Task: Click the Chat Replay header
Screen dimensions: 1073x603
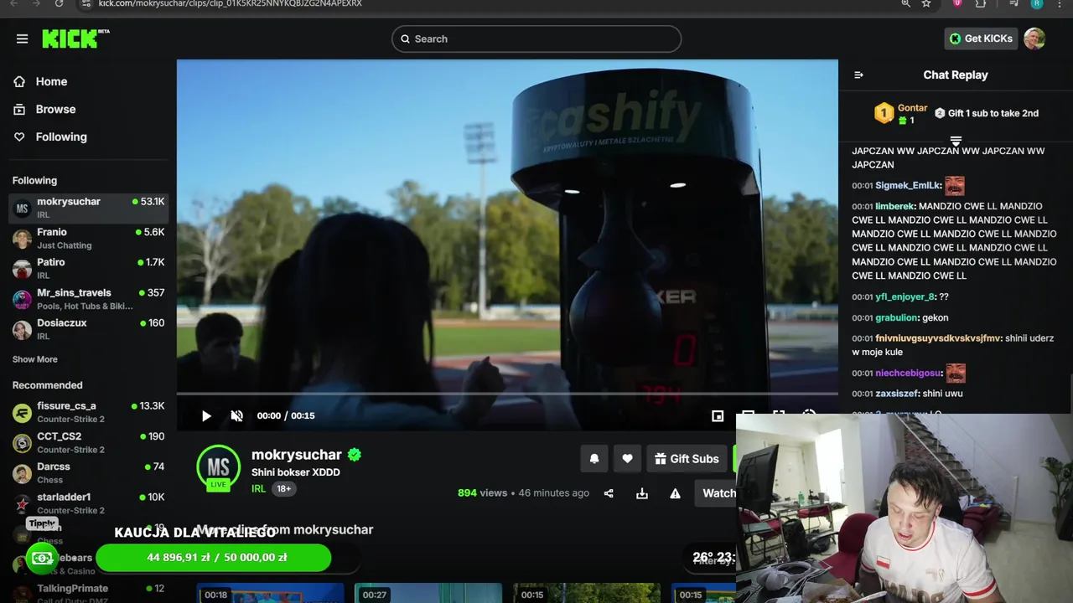Action: pos(956,75)
